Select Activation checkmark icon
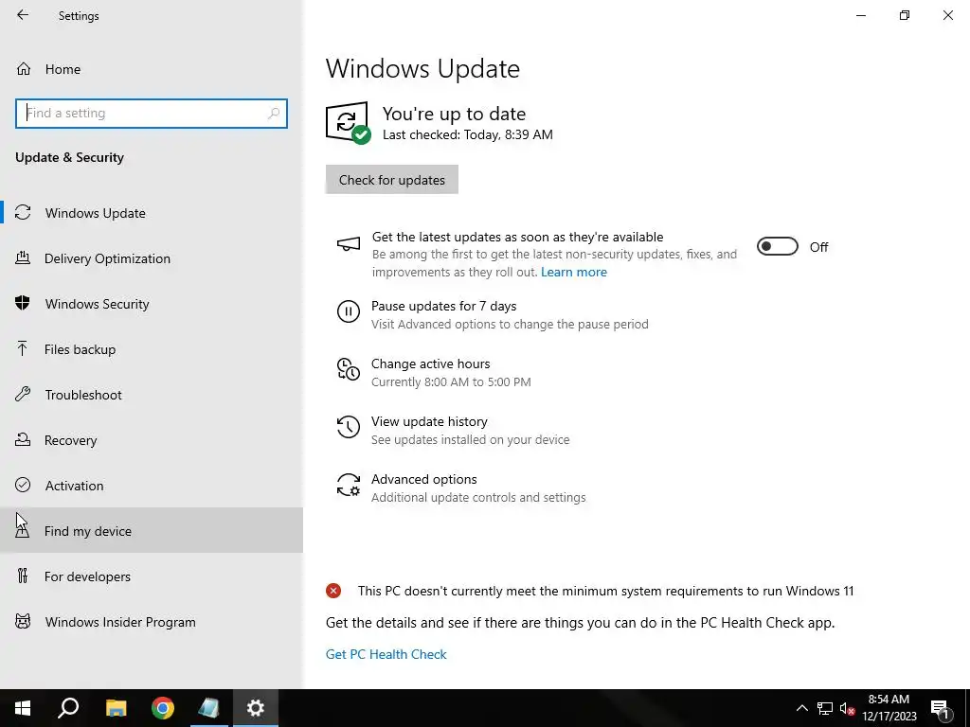Viewport: 970px width, 727px height. 23,485
